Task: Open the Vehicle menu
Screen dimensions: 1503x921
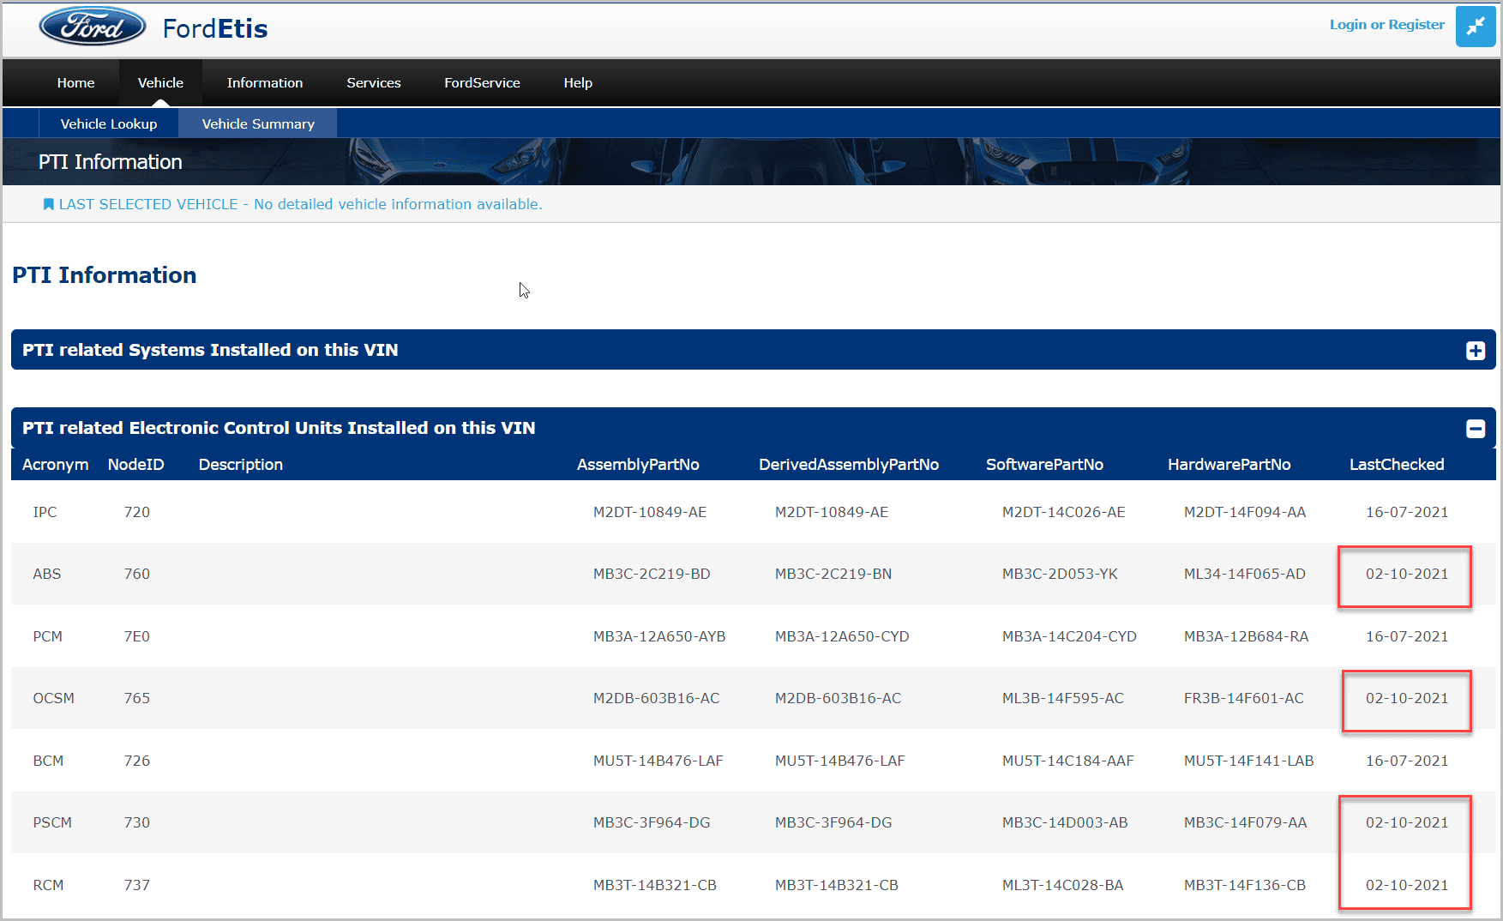Action: click(x=160, y=83)
